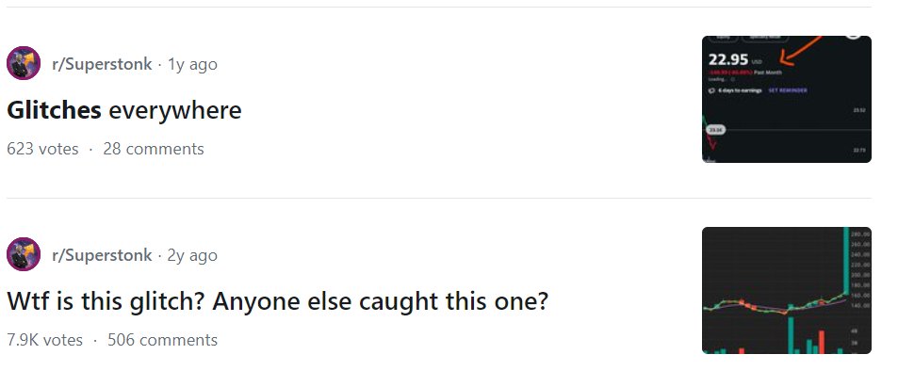Open the candlestick chart thumbnail
The image size is (898, 387).
(786, 290)
